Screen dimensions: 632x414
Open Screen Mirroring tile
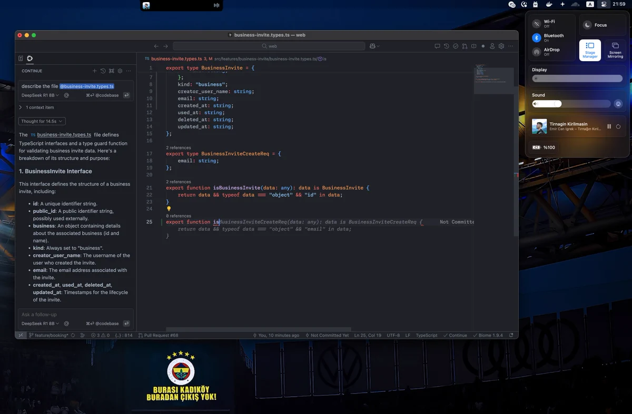coord(615,50)
